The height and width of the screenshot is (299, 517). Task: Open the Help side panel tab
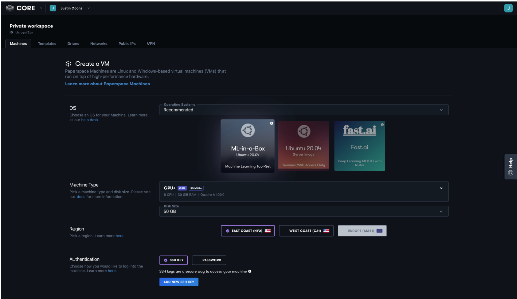pos(511,167)
